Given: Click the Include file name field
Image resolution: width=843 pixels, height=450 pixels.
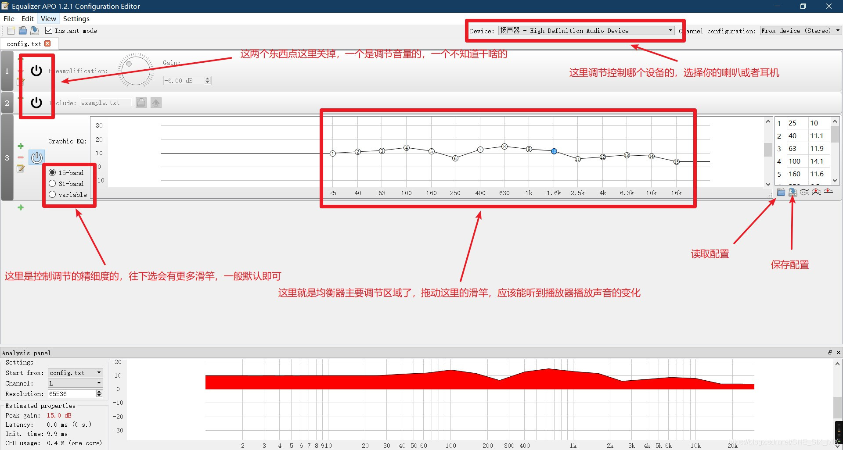Looking at the screenshot, I should (x=105, y=103).
